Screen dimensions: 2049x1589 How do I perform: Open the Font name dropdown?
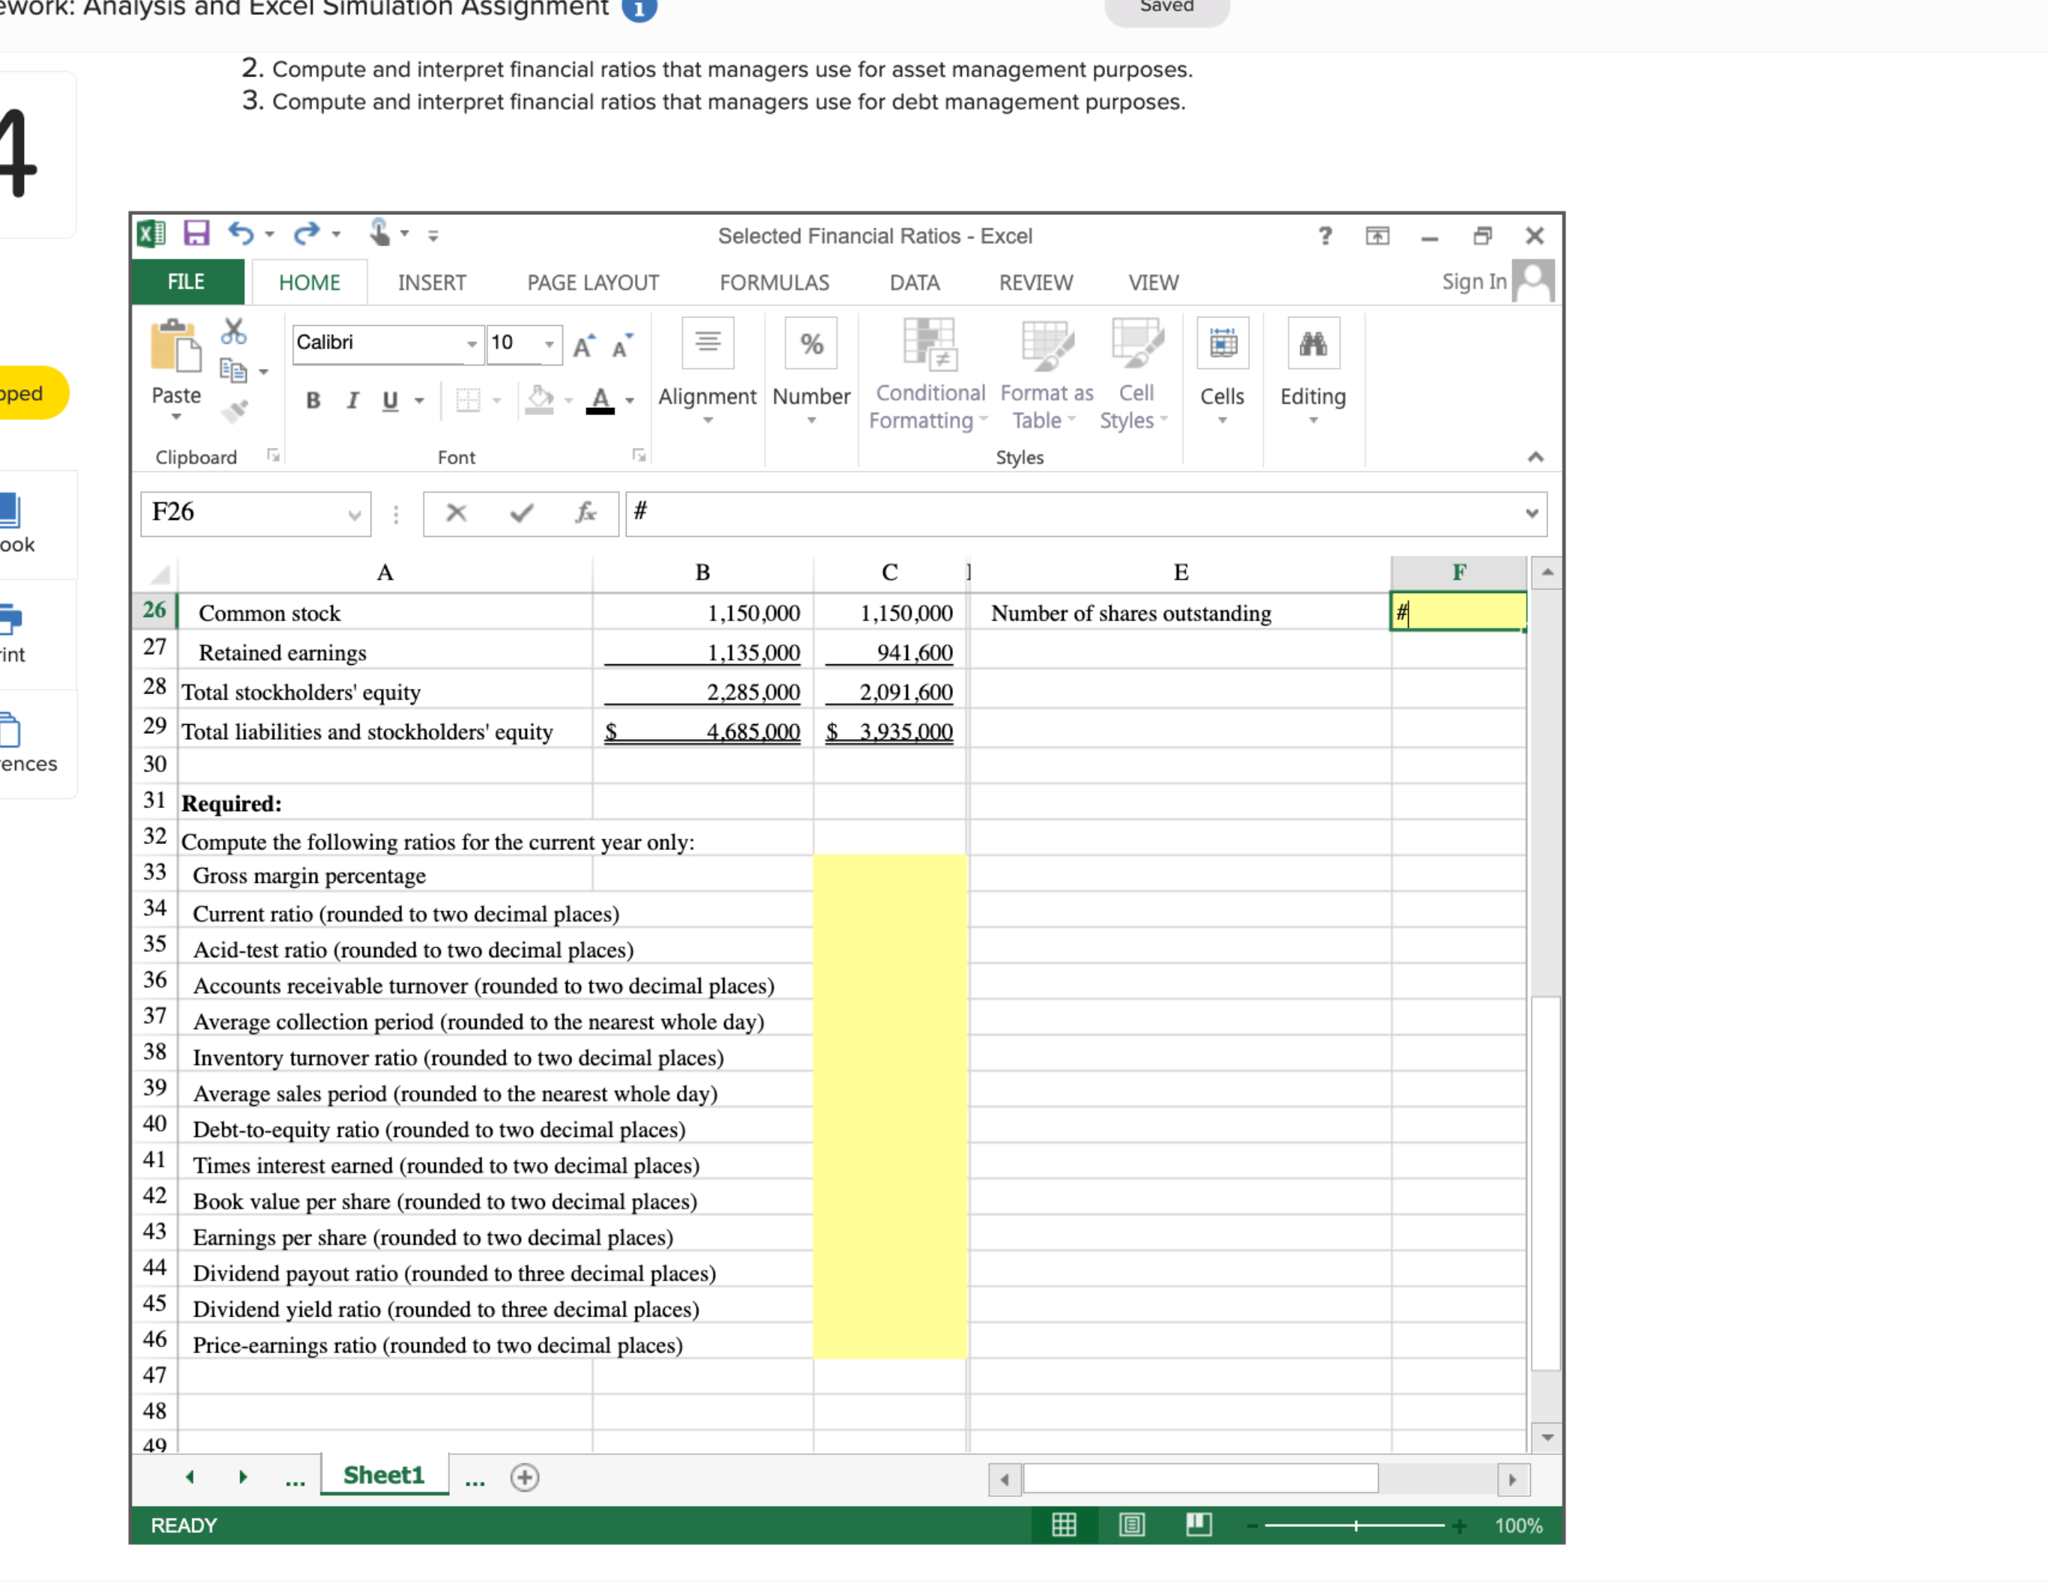pyautogui.click(x=472, y=344)
